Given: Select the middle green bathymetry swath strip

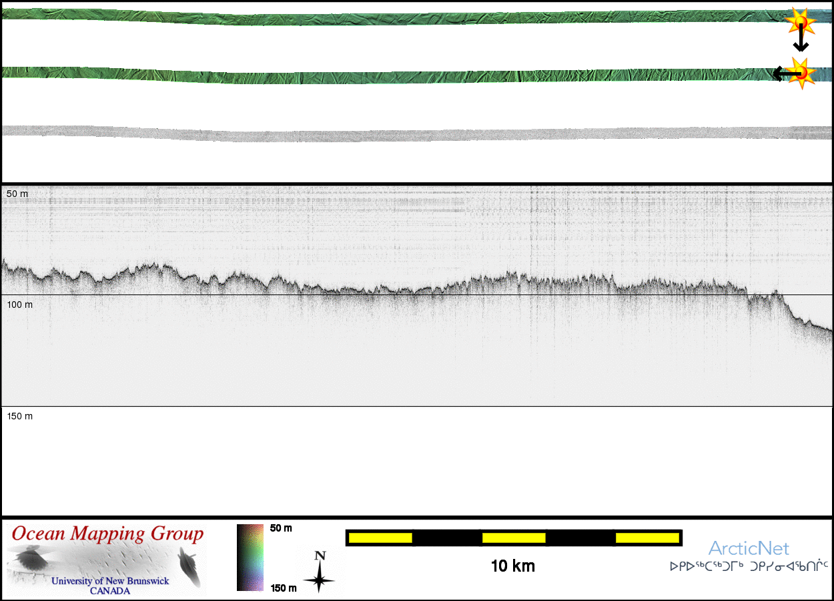Looking at the screenshot, I should (x=400, y=75).
